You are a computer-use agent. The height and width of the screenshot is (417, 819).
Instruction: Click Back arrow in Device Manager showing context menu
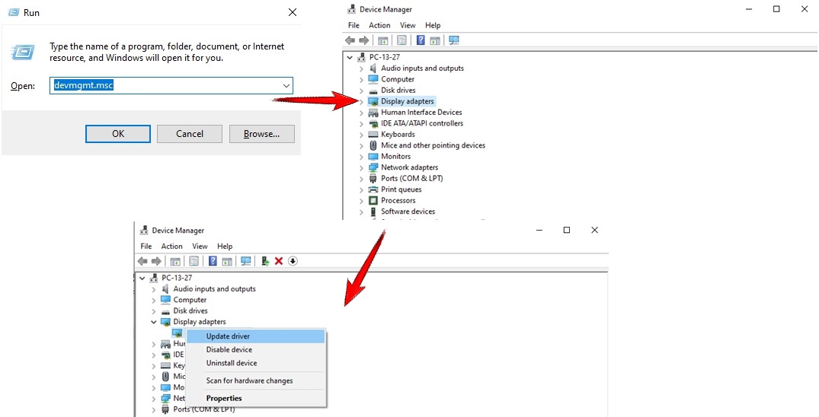(x=142, y=261)
